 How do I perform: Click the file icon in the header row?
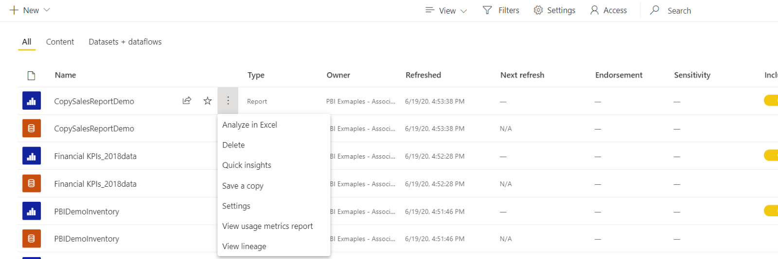click(32, 75)
